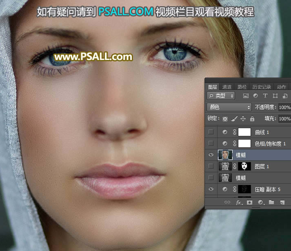This screenshot has width=291, height=251.
Task: Show the 曲线 1 layer
Action: point(211,132)
